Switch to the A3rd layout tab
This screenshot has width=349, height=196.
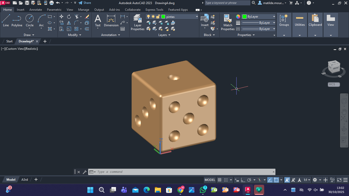(25, 180)
